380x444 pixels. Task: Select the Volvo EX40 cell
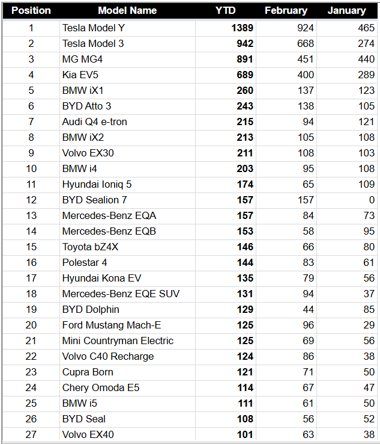[x=88, y=434]
